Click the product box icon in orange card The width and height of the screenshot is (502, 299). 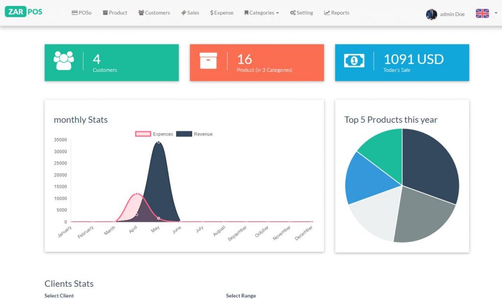pos(208,61)
